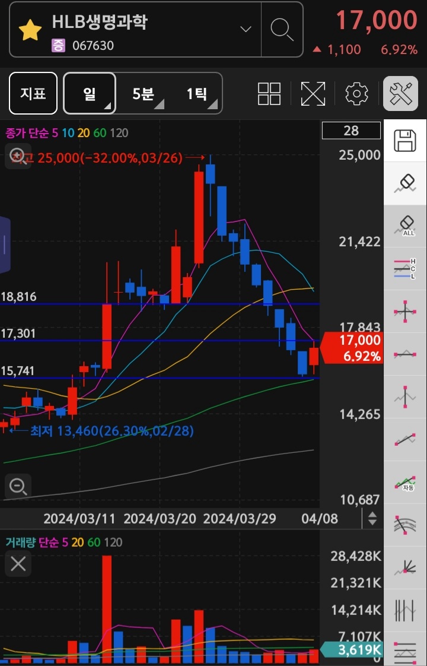Open tick options via the 1틱 corner arrow
This screenshot has height=666, width=427.
click(212, 104)
